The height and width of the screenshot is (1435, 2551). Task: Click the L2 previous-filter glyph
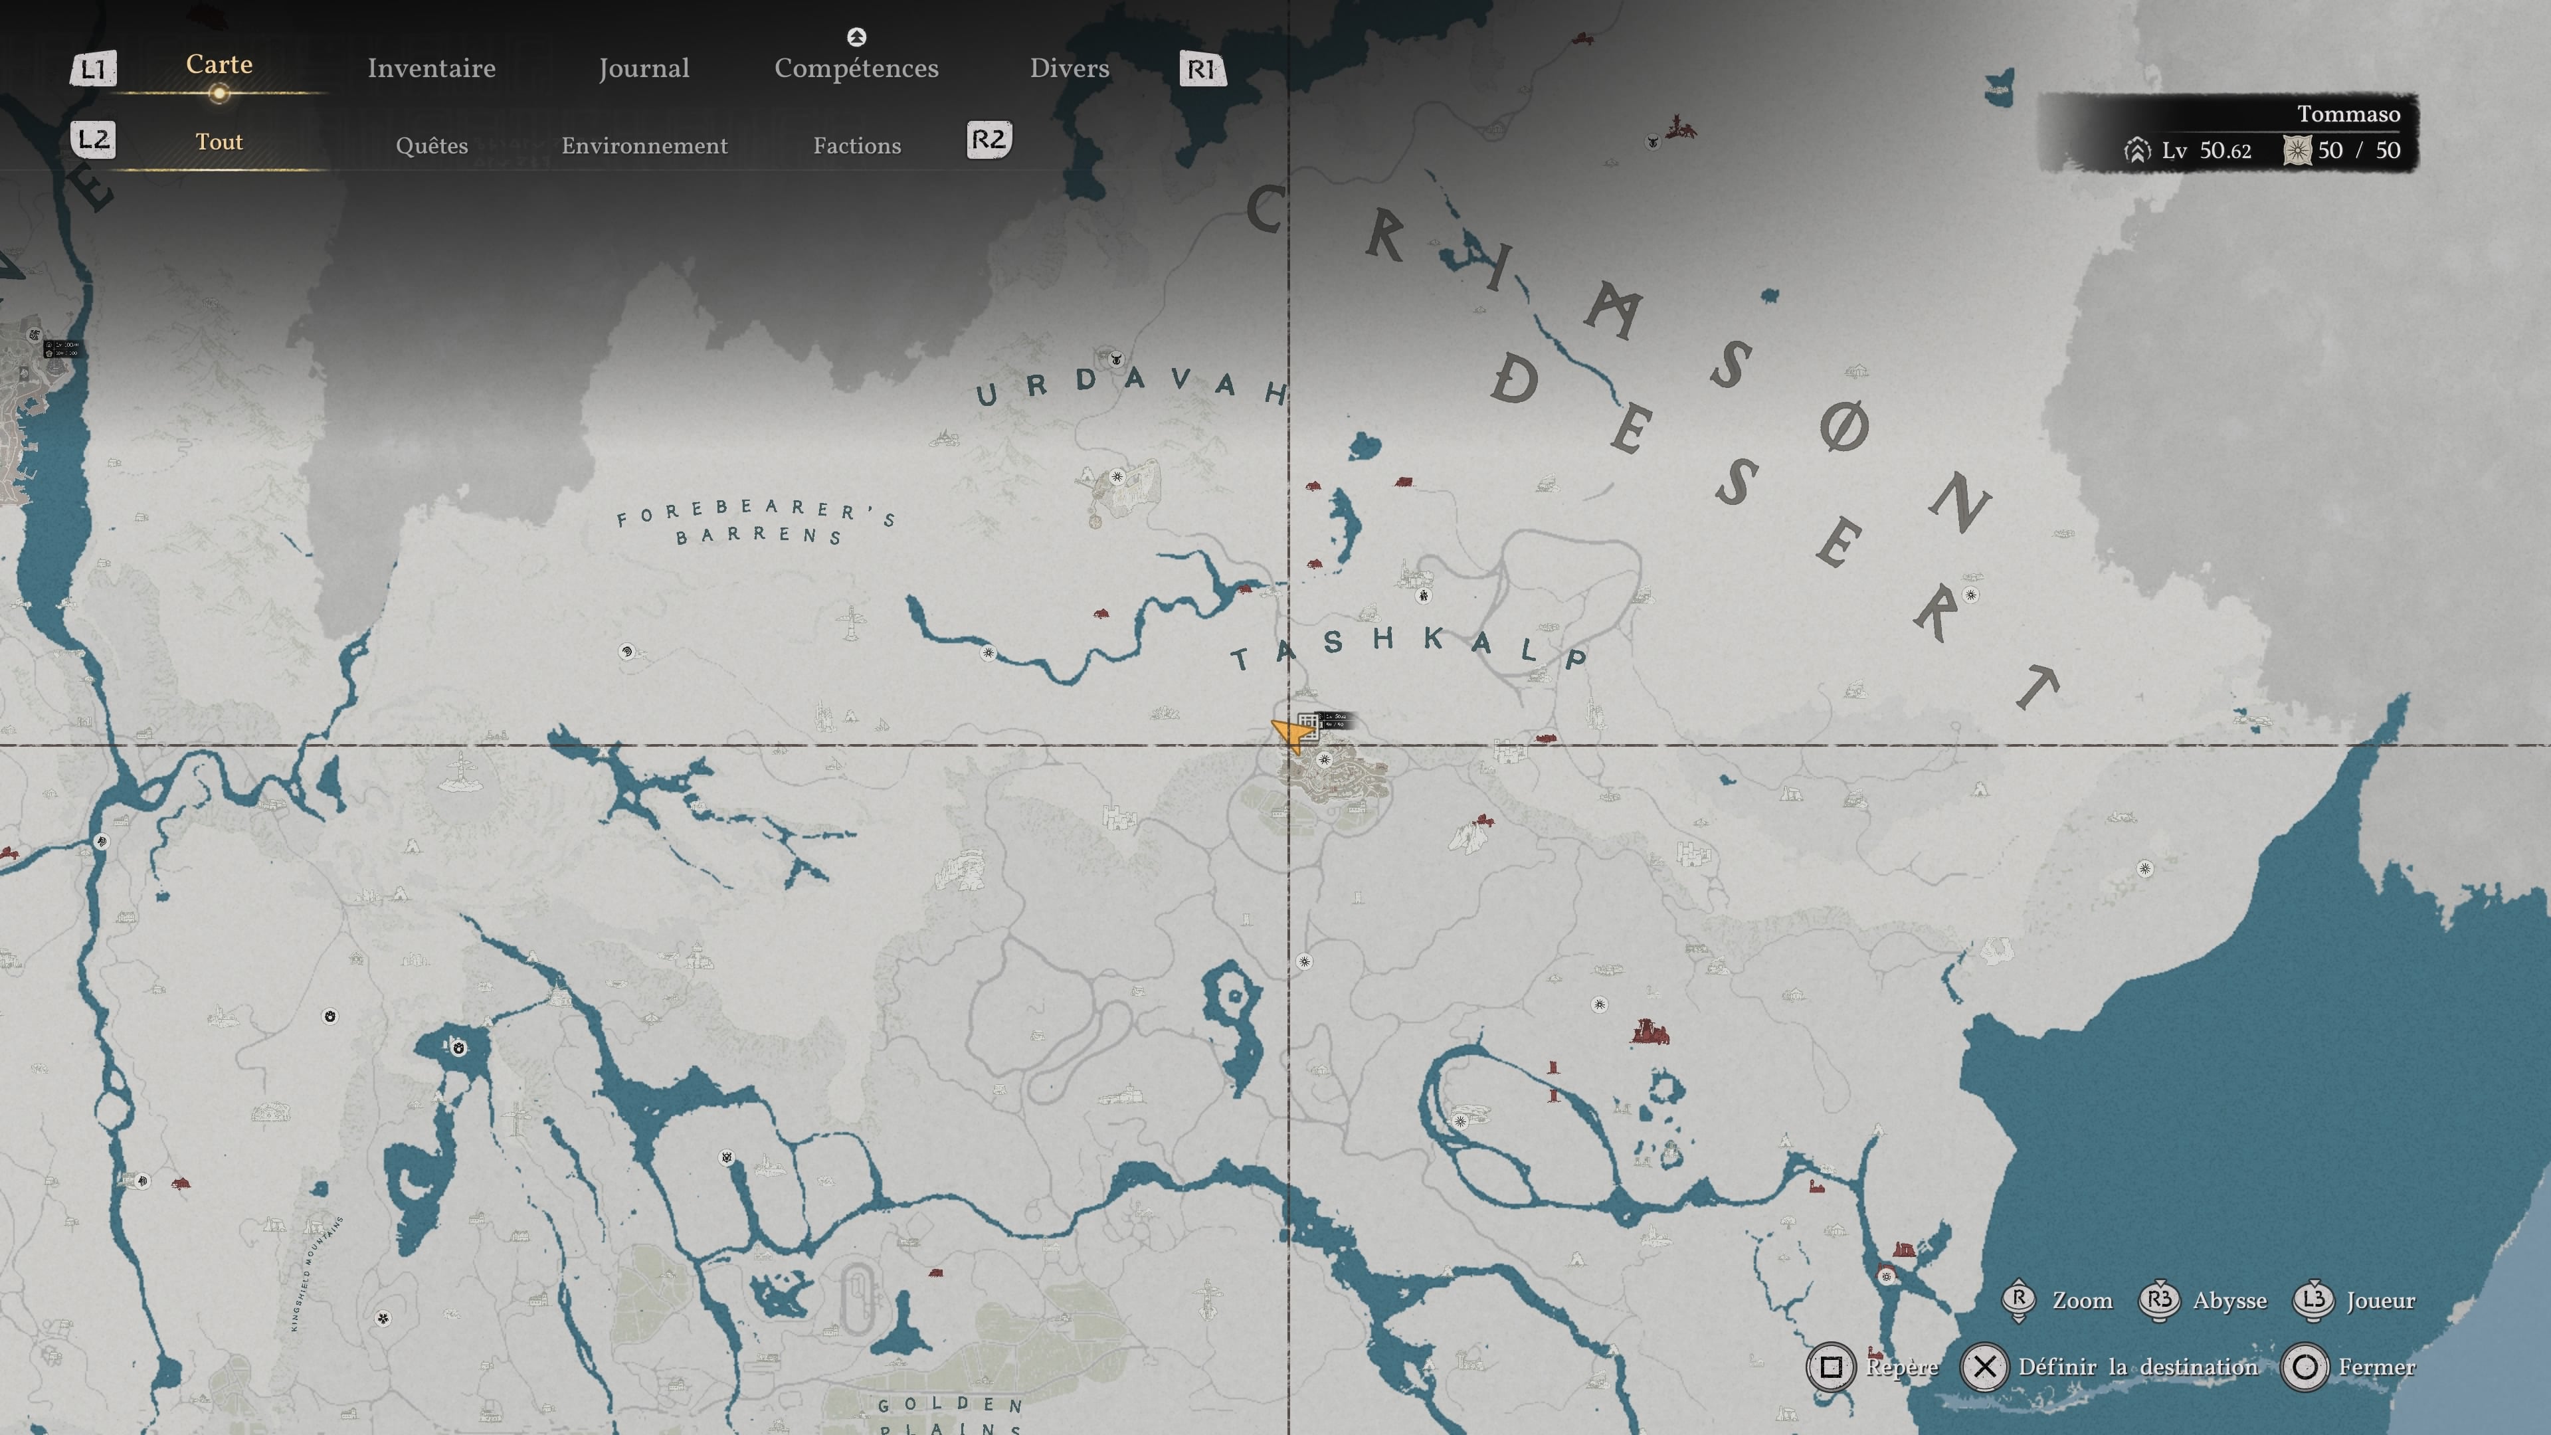93,140
